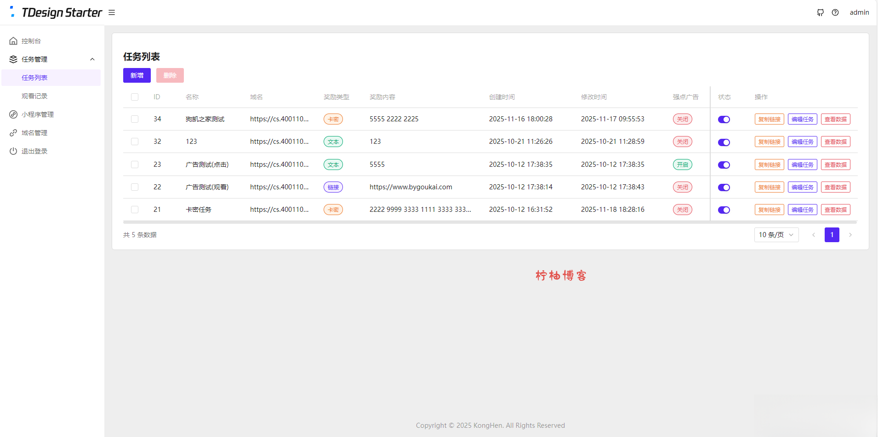Open the 10 条/页 page size dropdown

tap(776, 235)
